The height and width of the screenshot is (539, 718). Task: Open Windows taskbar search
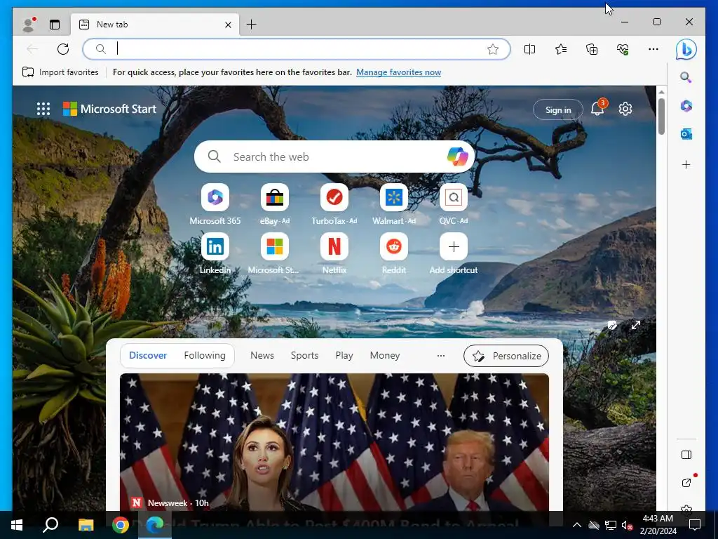(50, 525)
